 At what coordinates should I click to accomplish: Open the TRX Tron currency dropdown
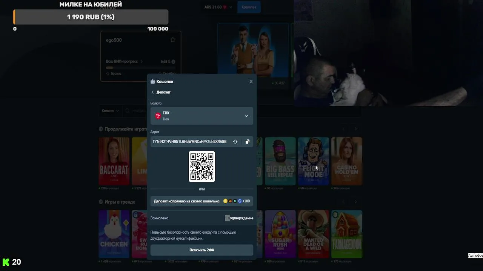click(x=202, y=116)
